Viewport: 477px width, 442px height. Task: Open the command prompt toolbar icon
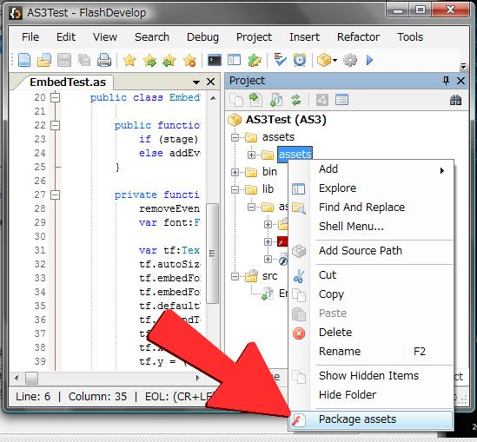pyautogui.click(x=215, y=60)
